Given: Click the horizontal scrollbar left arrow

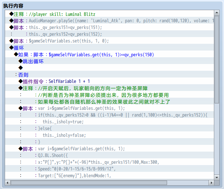Looking at the screenshot, I should (7, 183).
